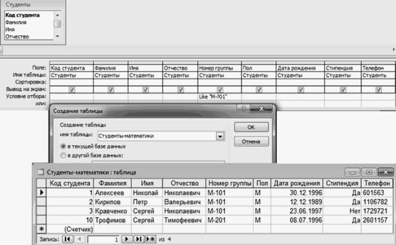Uncheck display checkbox for Код студента column
Image resolution: width=396 pixels, height=245 pixels.
pyautogui.click(x=72, y=89)
